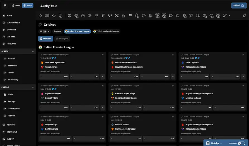The height and width of the screenshot is (146, 249).
Task: Open Transactions in sidebar
Action: [14, 109]
